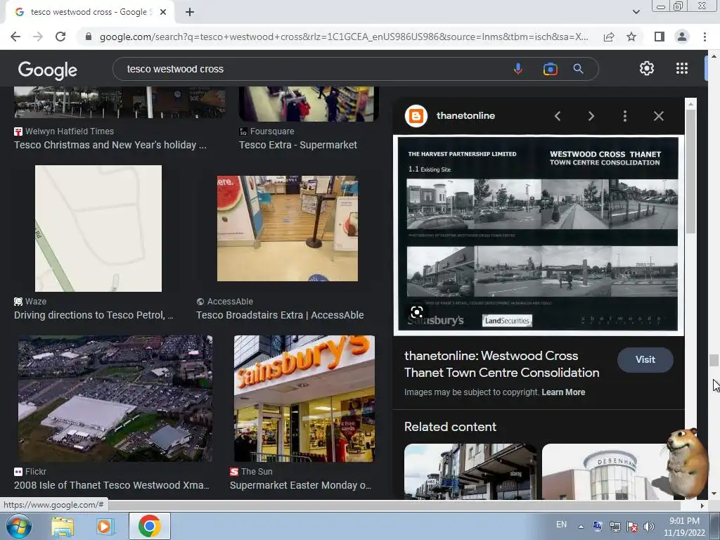Screen dimensions: 720x540
Task: Click the horizontal scrollbar right arrow
Action: tap(702, 506)
